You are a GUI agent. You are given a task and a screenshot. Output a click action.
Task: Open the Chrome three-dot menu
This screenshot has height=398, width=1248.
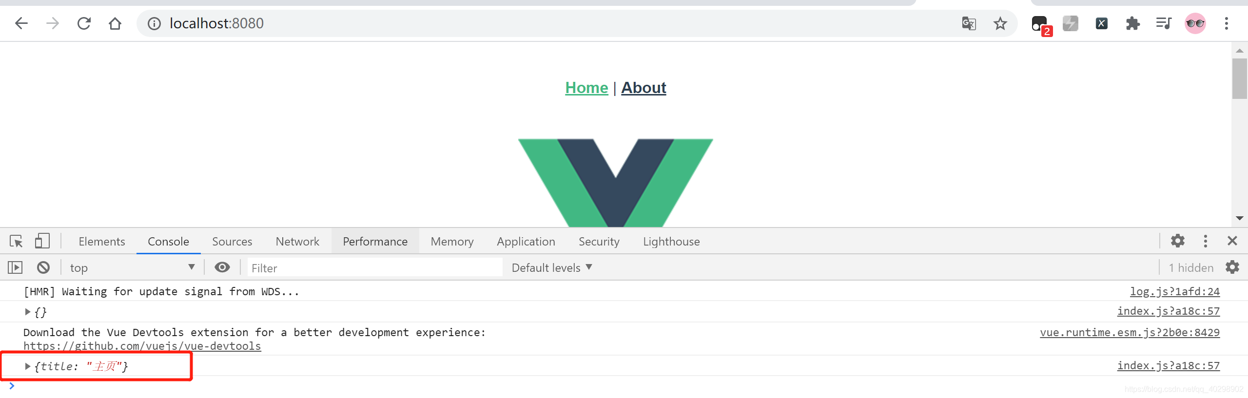pyautogui.click(x=1227, y=23)
